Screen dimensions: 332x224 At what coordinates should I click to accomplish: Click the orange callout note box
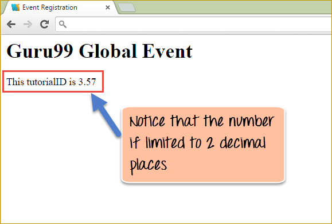pos(203,145)
